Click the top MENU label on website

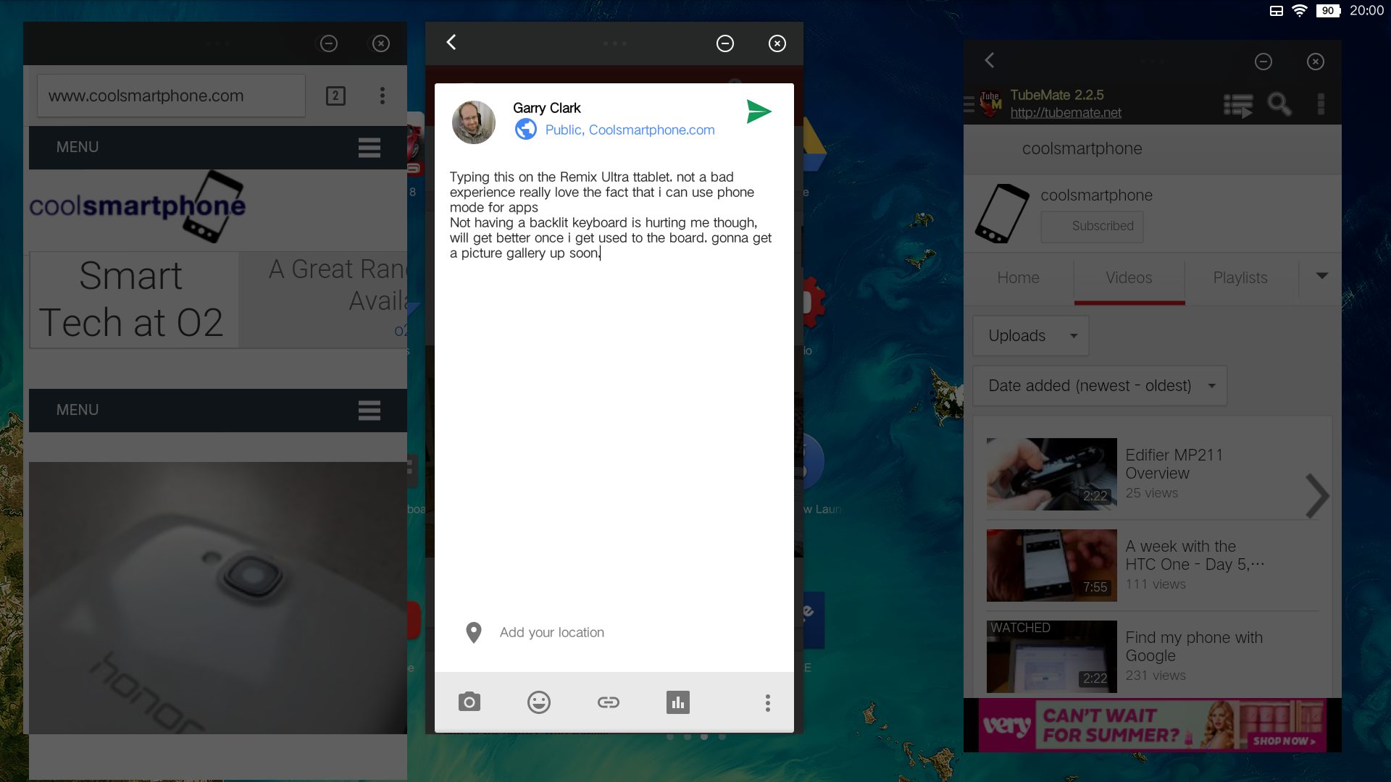78,147
